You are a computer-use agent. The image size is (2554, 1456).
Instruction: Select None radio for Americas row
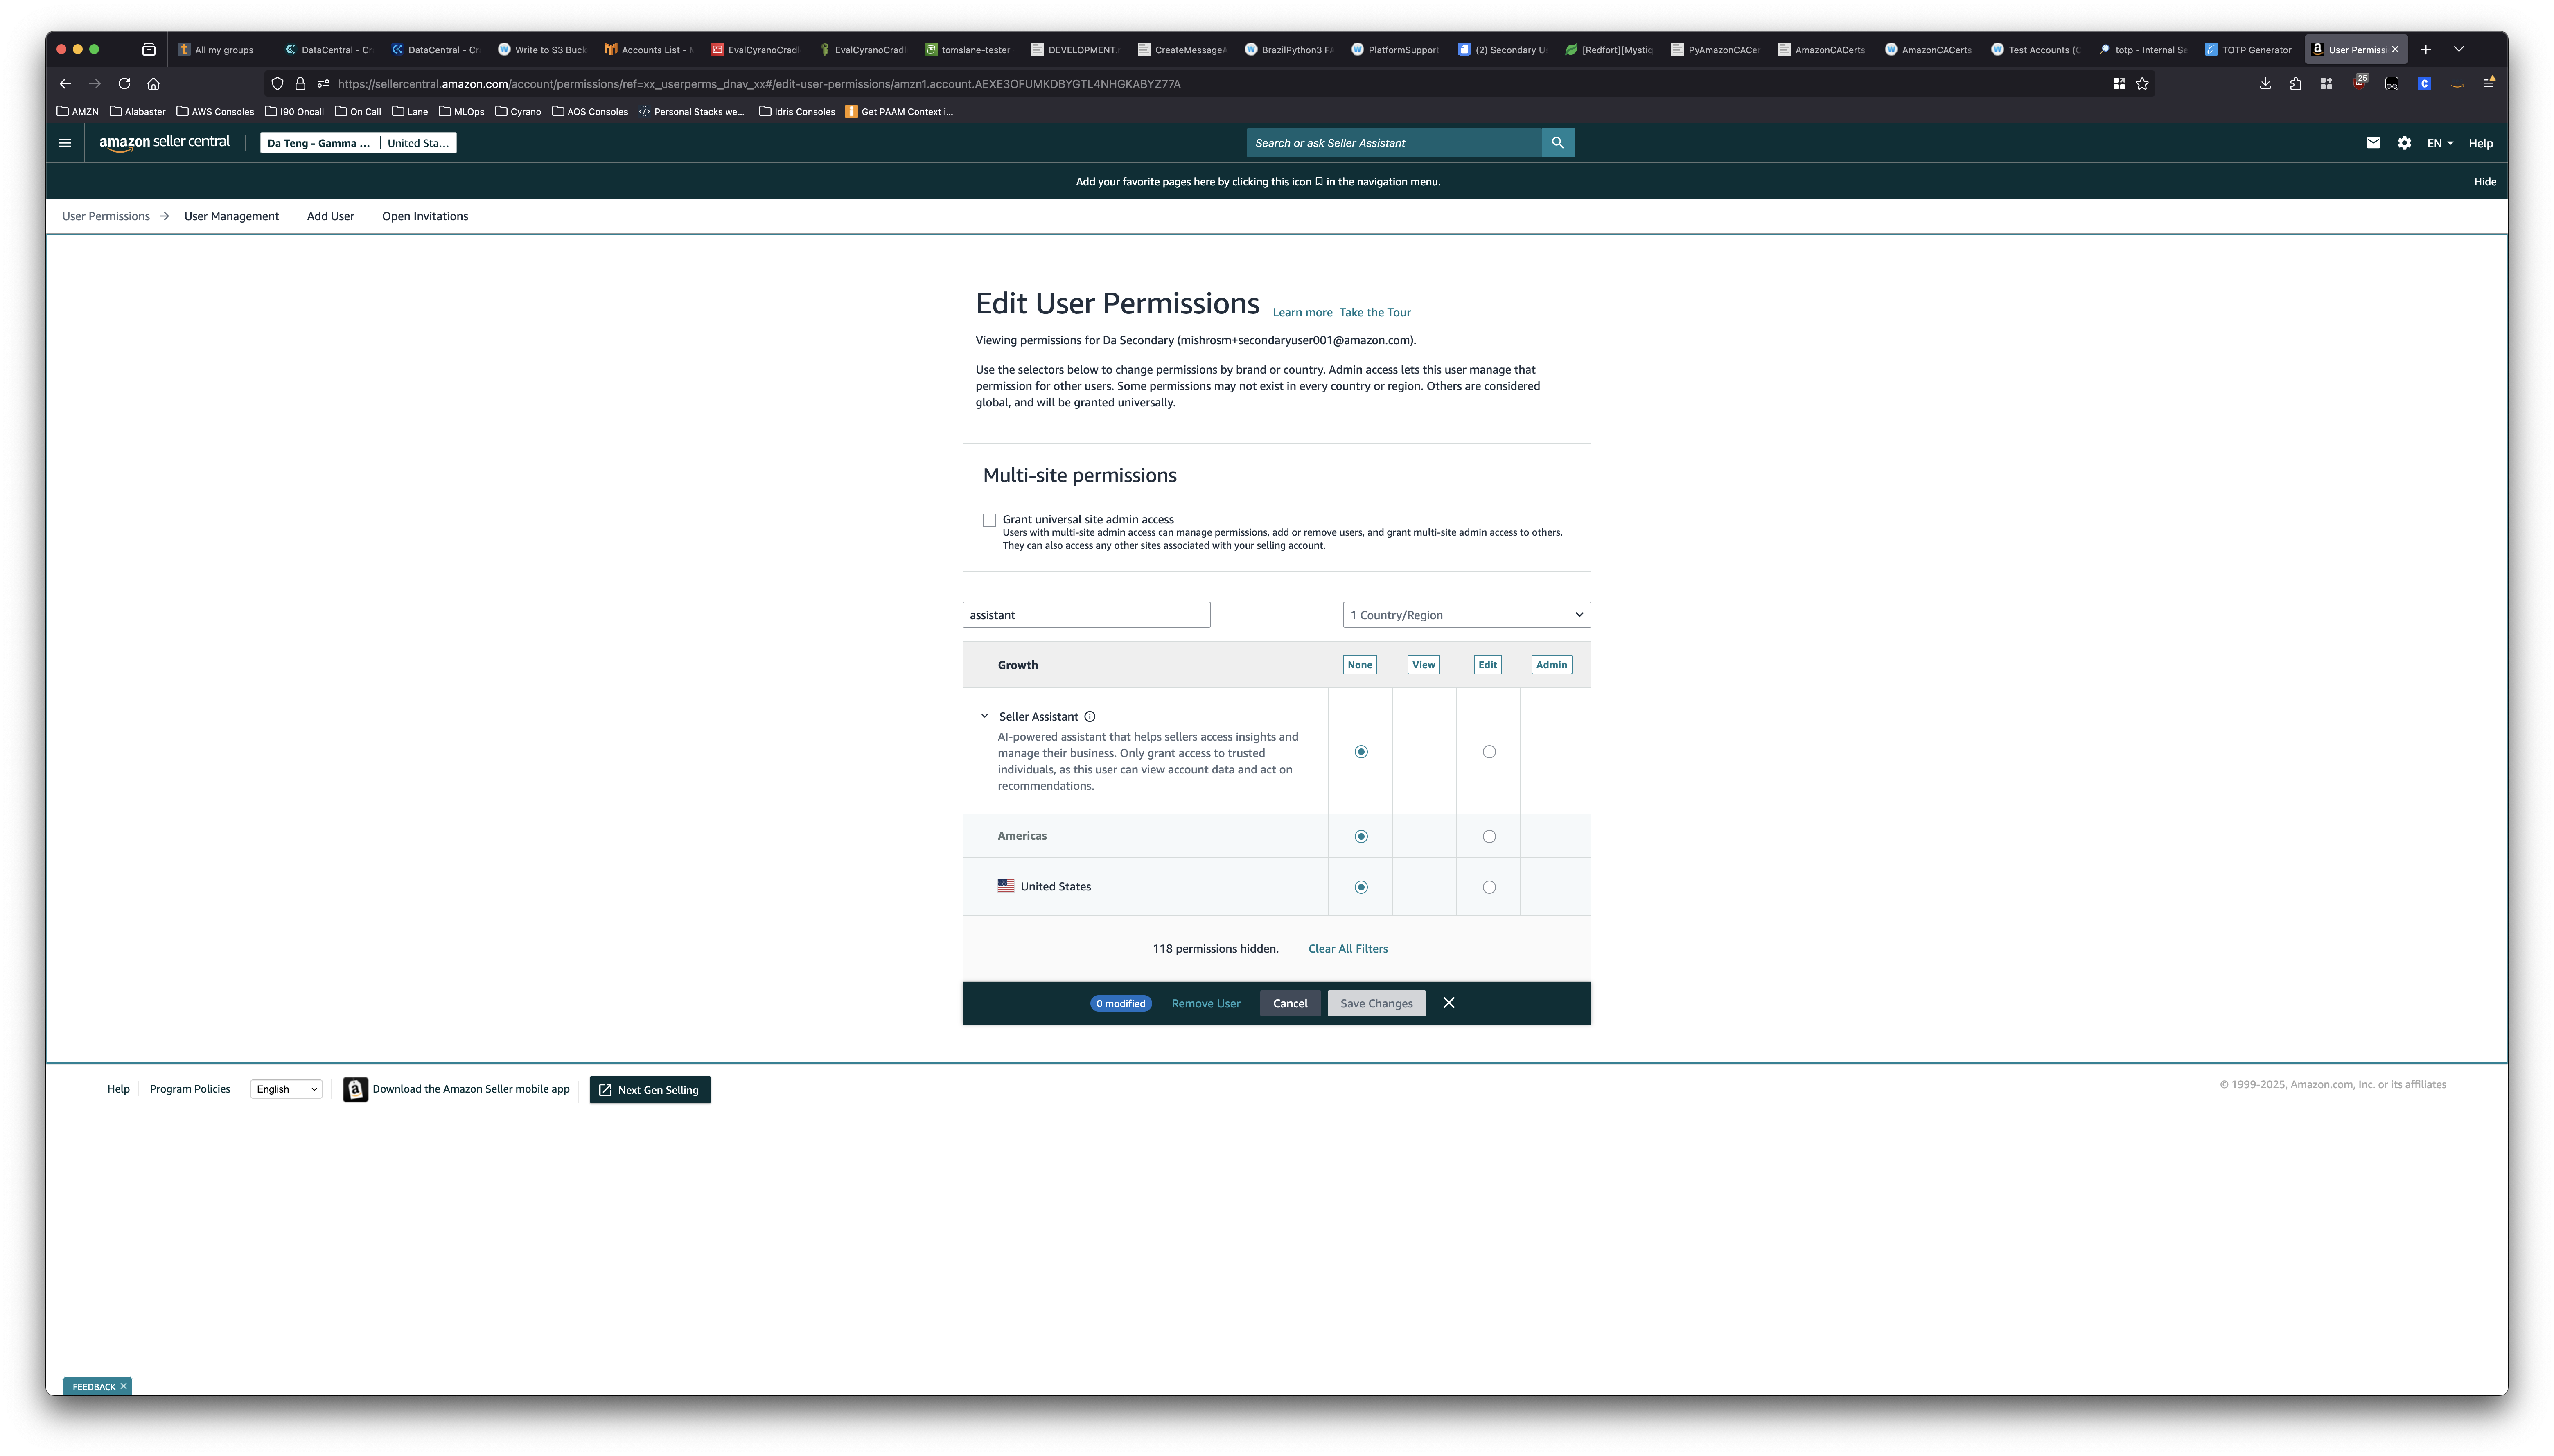(x=1360, y=837)
